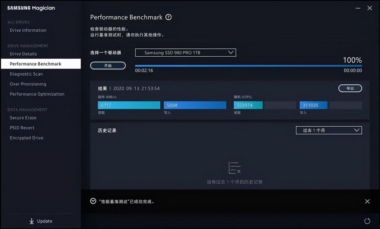Viewport: 380px width, 229px height.
Task: Click the refresh icon at bottom right
Action: click(x=367, y=221)
